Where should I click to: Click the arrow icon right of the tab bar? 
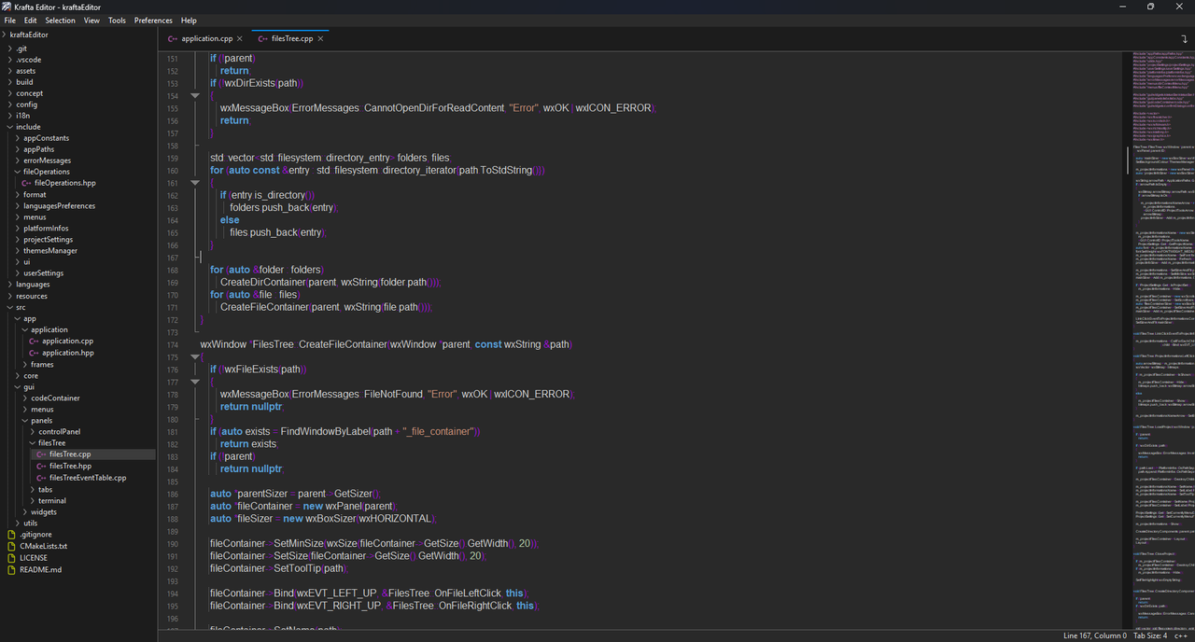(1184, 38)
